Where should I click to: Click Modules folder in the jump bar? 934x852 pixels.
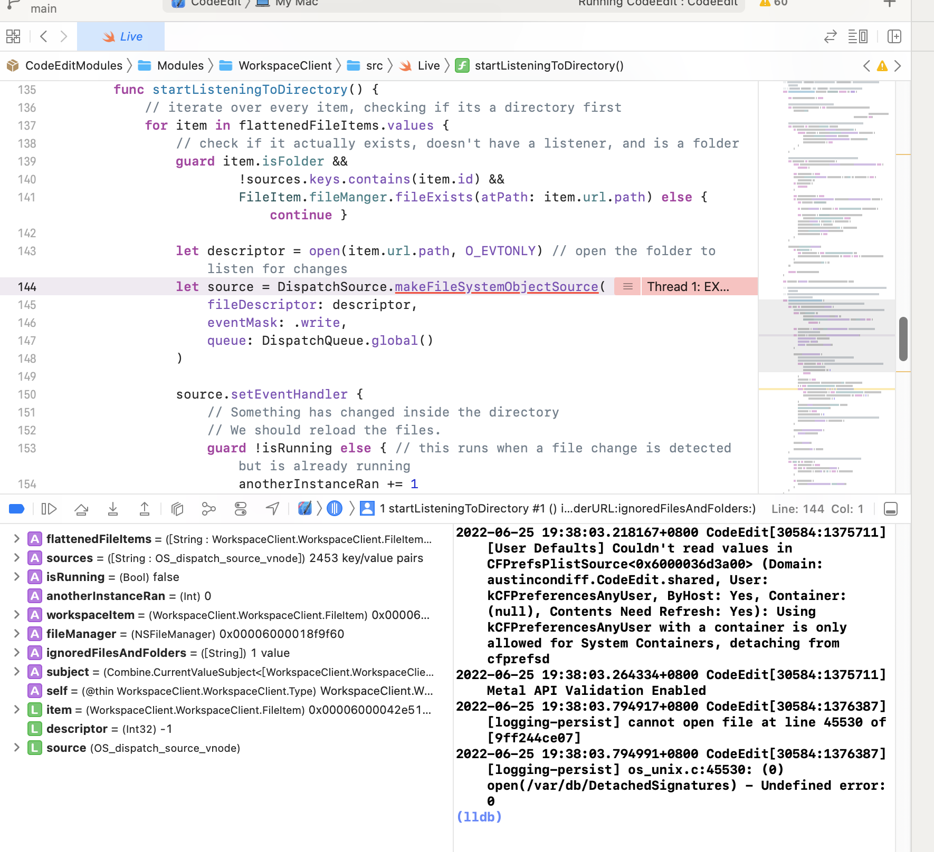170,65
